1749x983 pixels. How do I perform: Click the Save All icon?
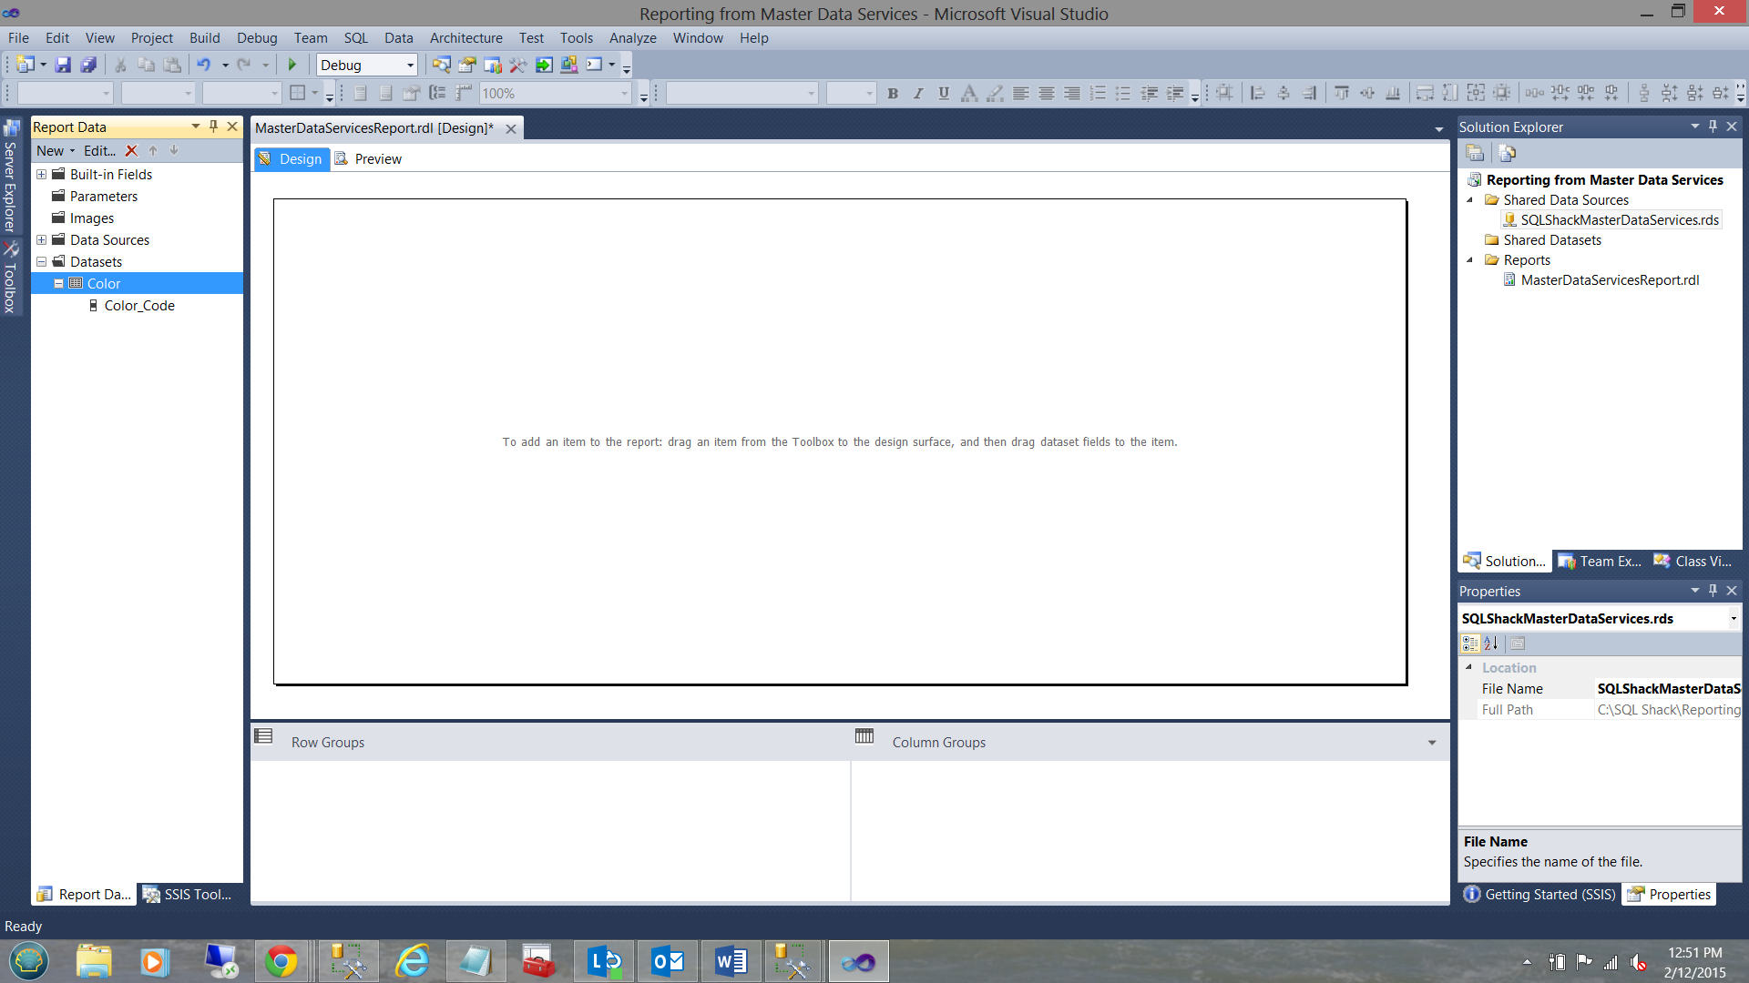88,65
